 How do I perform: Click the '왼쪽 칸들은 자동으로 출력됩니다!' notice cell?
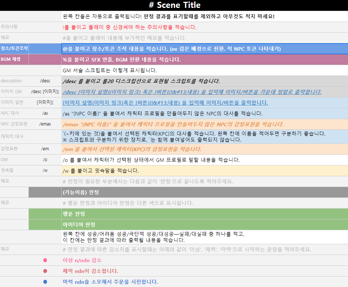tap(205, 17)
